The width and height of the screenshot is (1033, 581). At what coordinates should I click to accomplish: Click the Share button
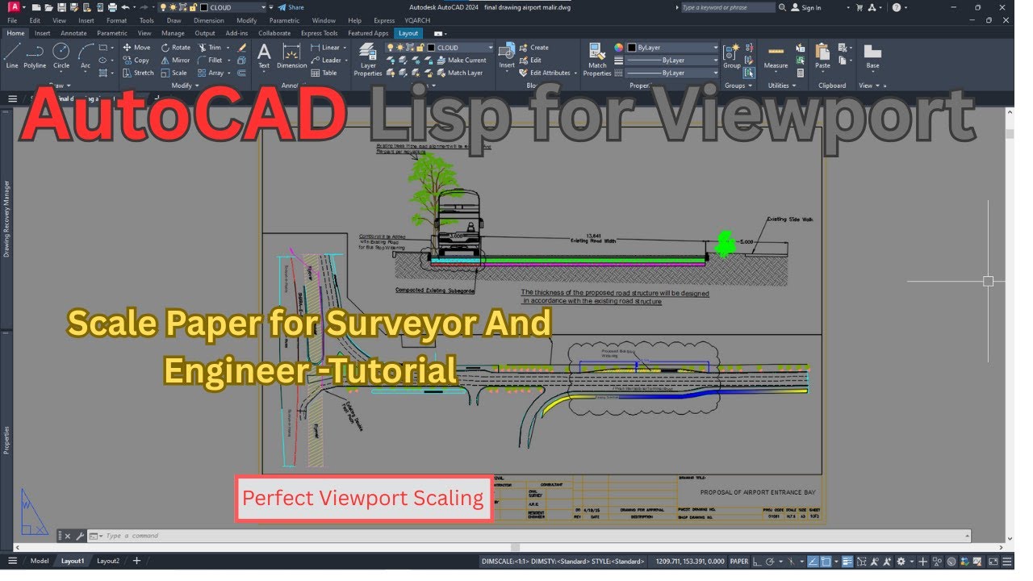[x=291, y=7]
